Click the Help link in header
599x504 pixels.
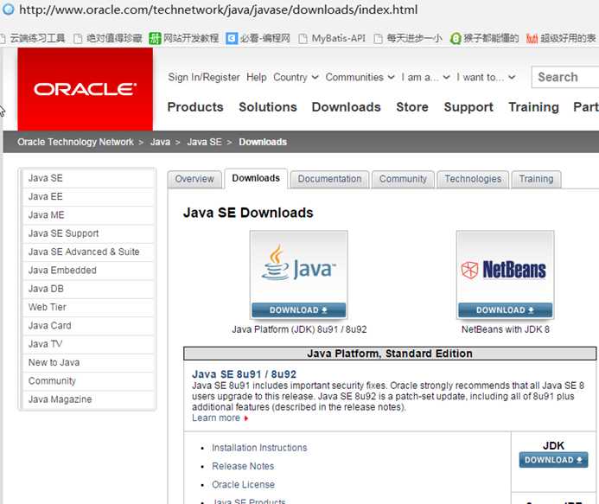[x=257, y=77]
